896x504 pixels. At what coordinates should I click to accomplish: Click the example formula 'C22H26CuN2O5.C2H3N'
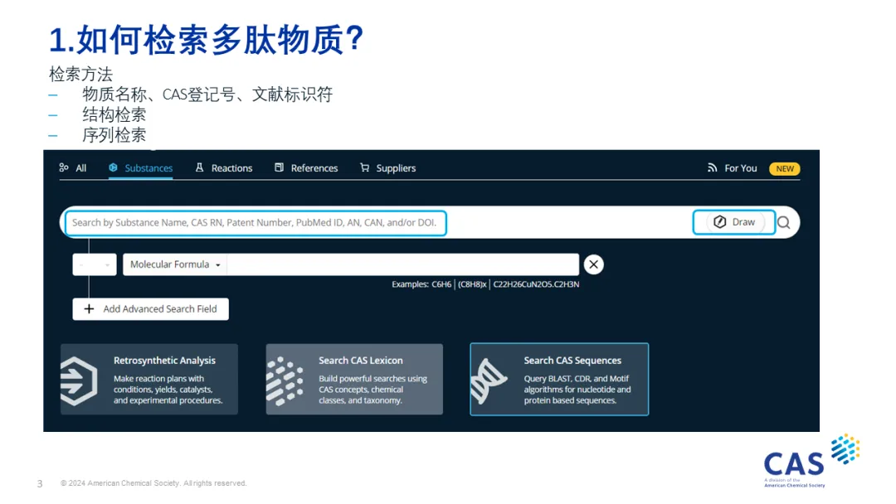536,284
